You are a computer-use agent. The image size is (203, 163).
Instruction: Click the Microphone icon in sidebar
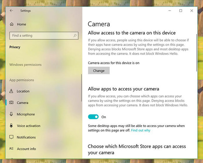(11, 114)
